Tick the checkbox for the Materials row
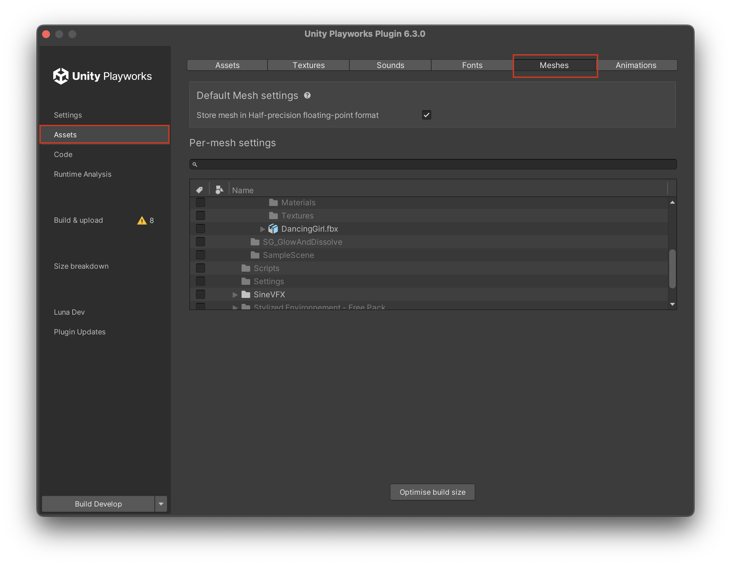Image resolution: width=731 pixels, height=565 pixels. tap(200, 202)
